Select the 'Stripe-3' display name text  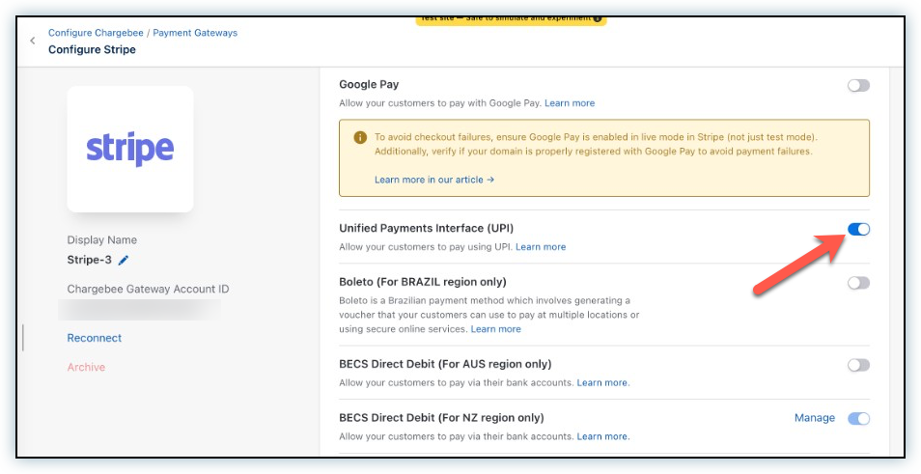click(x=89, y=261)
